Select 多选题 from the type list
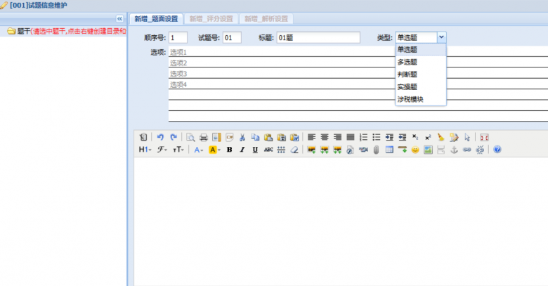 [x=407, y=62]
